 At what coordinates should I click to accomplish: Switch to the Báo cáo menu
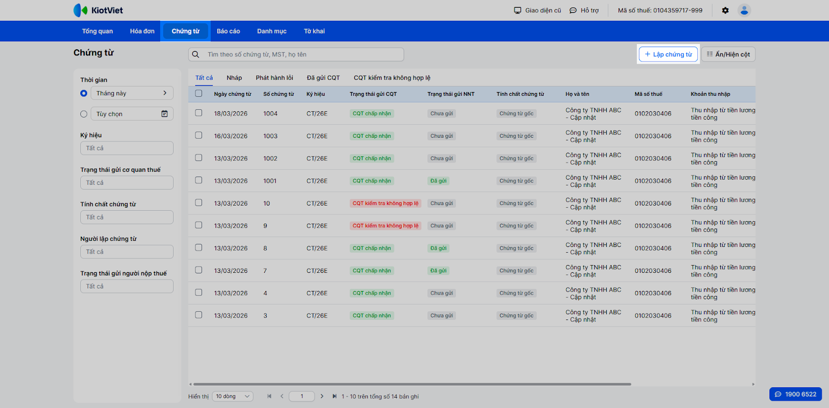click(228, 31)
